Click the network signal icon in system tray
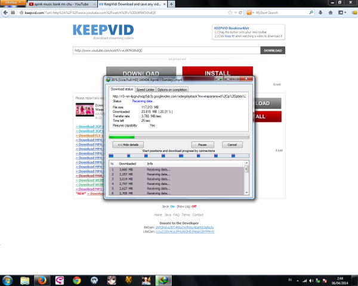The width and height of the screenshot is (358, 286). coord(304,281)
